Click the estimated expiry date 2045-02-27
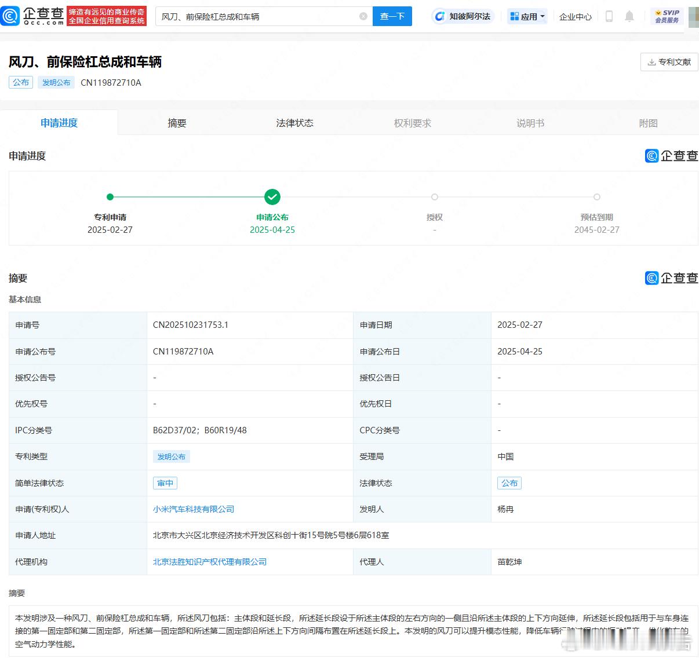 tap(597, 230)
